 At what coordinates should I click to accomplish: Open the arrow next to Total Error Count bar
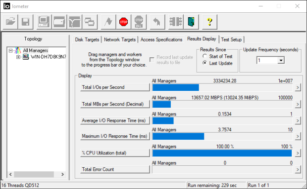[298, 169]
